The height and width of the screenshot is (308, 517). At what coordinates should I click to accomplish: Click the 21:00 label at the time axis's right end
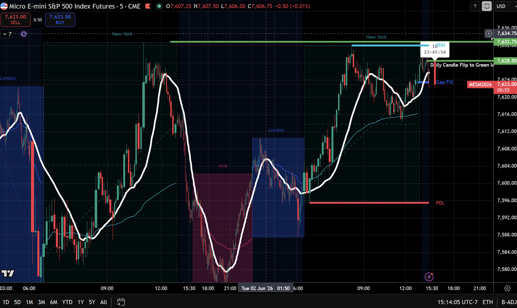click(480, 288)
